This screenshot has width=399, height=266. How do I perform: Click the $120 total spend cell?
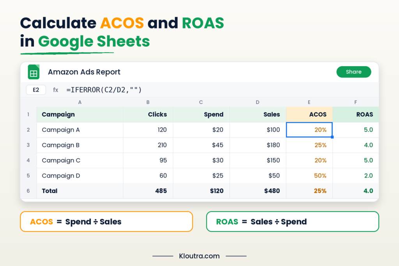point(201,191)
